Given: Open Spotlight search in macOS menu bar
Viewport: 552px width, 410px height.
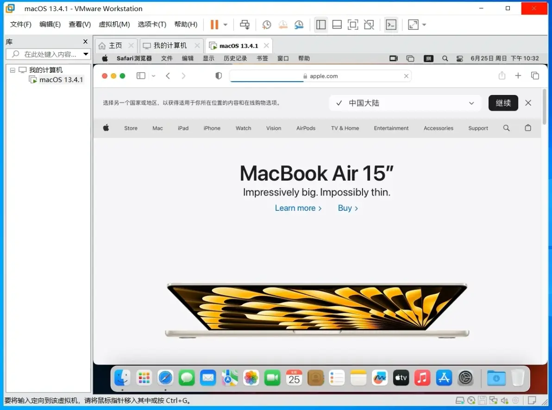Looking at the screenshot, I should pos(445,58).
